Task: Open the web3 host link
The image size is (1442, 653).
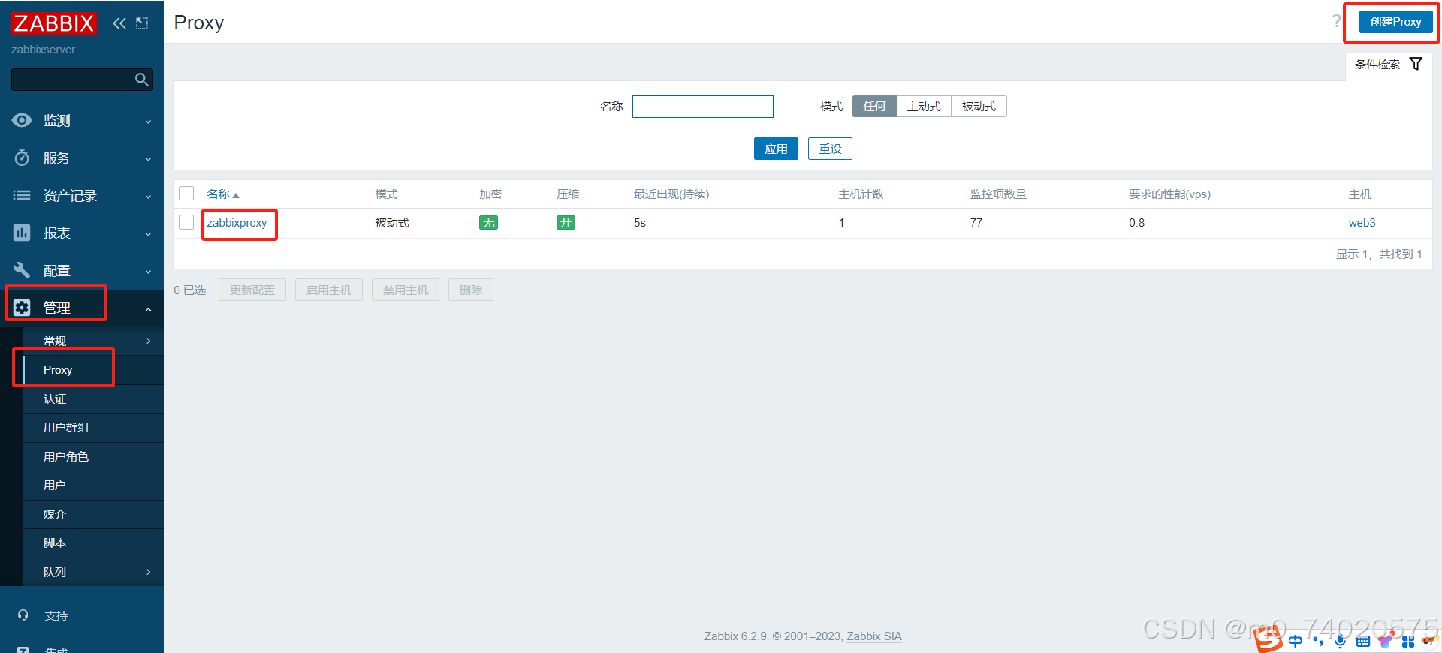Action: (x=1362, y=223)
